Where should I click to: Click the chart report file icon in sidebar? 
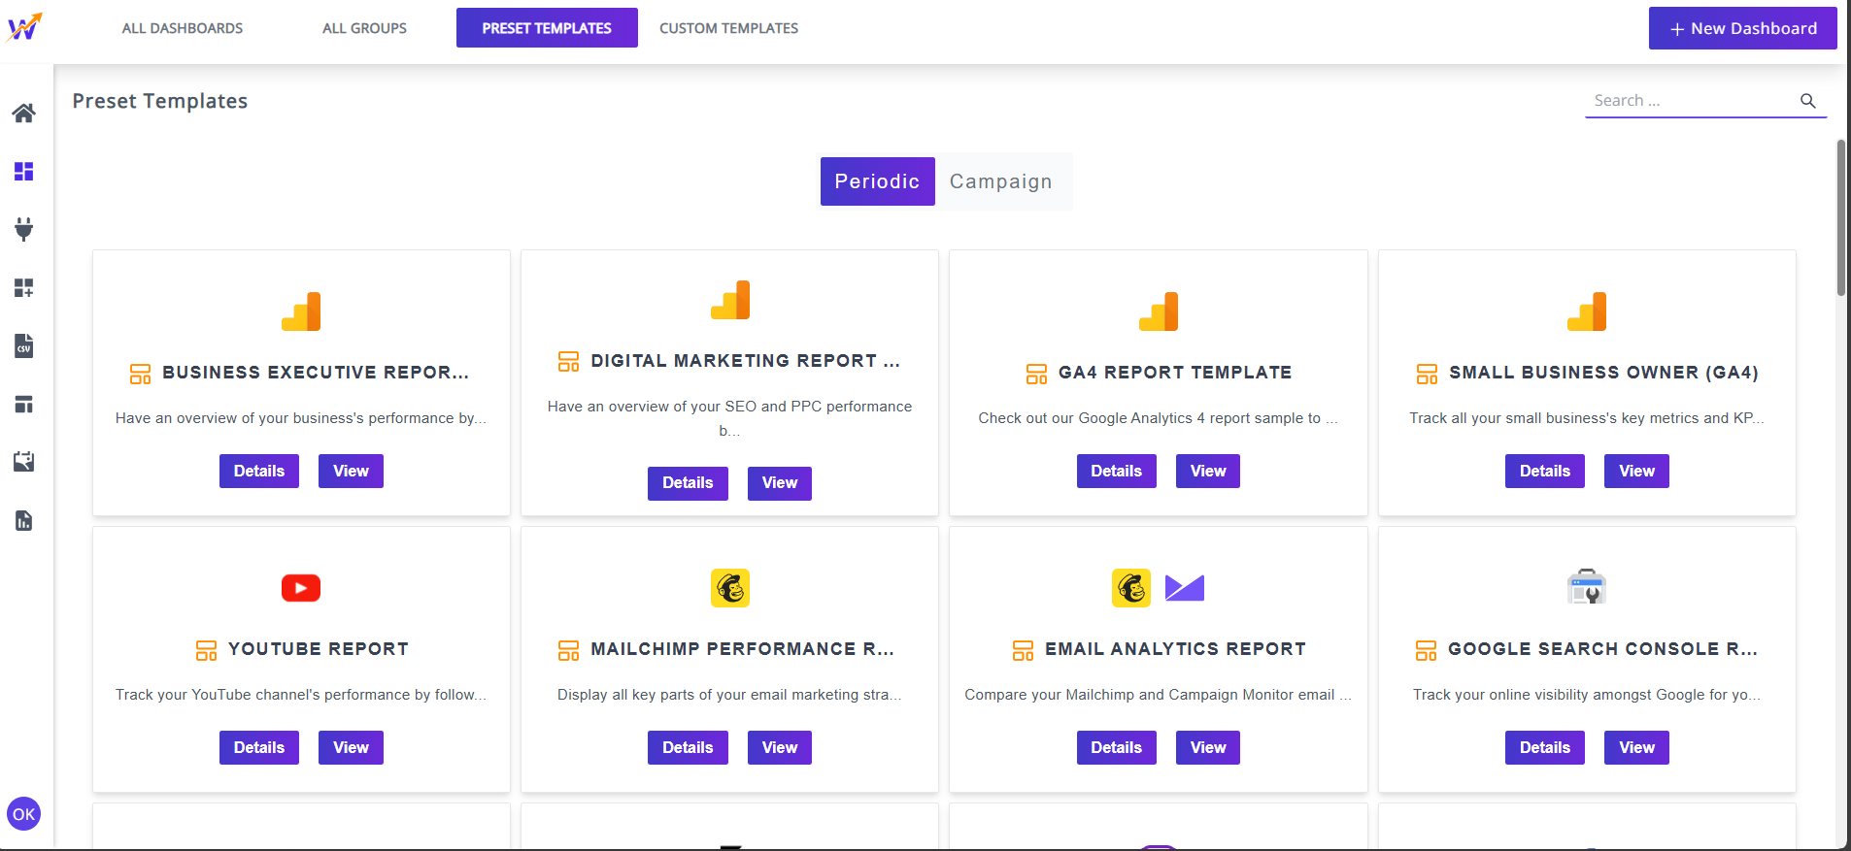(24, 521)
